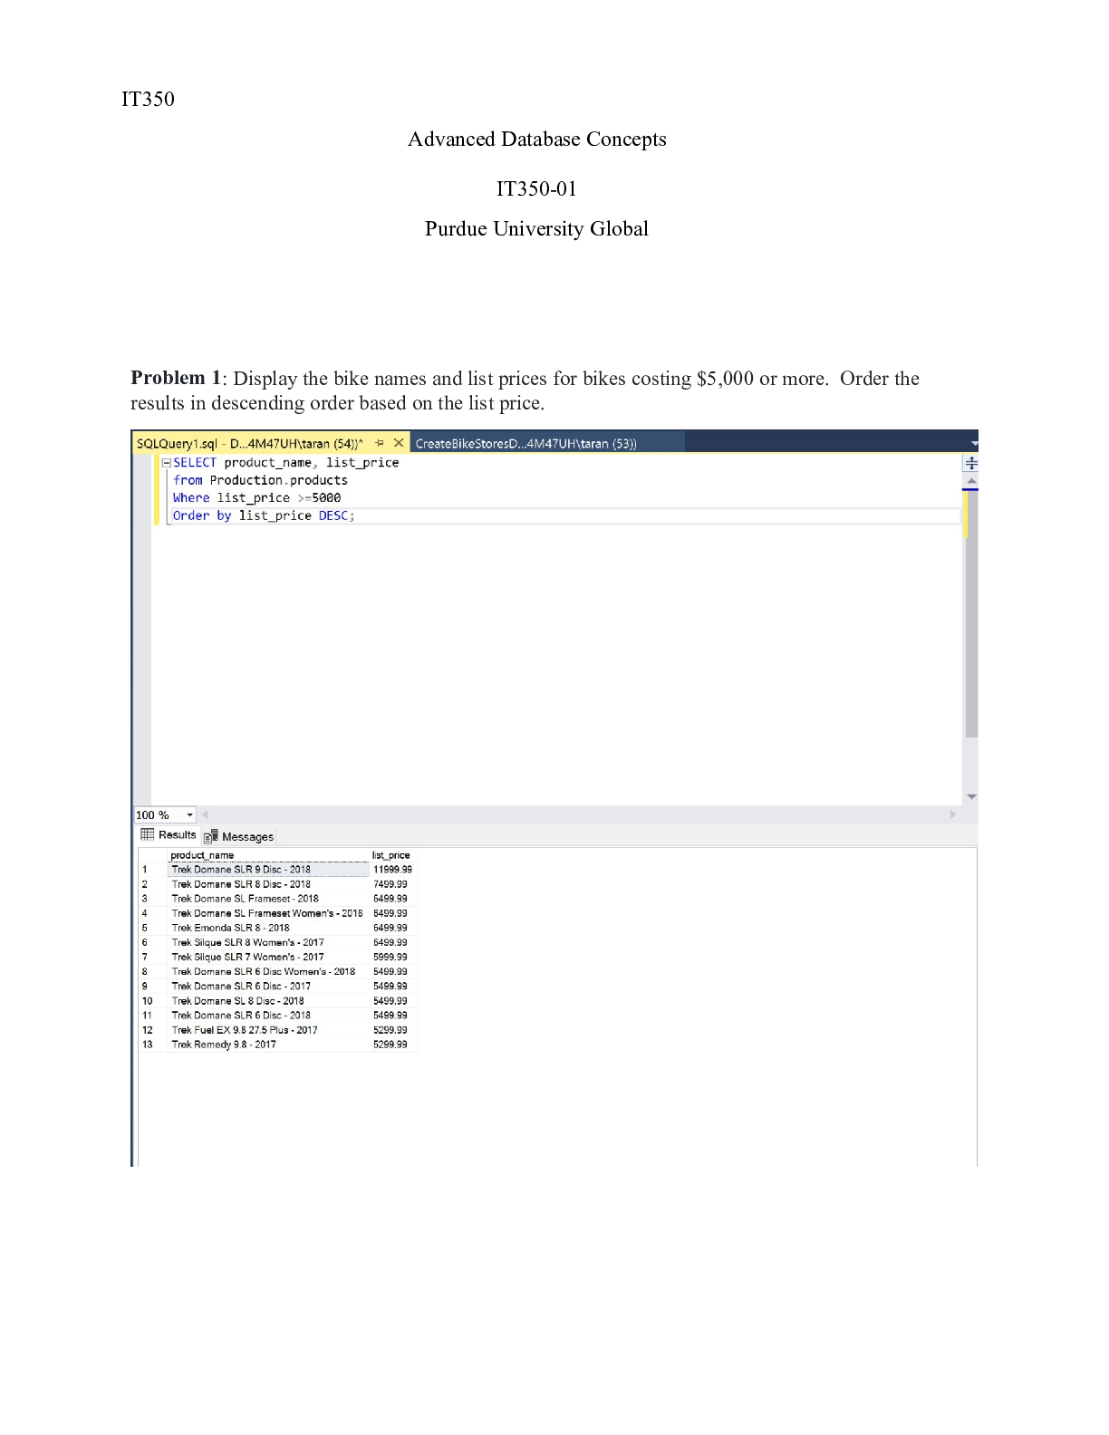Select row header number 13
Viewport: 1109px width, 1435px height.
[152, 1045]
